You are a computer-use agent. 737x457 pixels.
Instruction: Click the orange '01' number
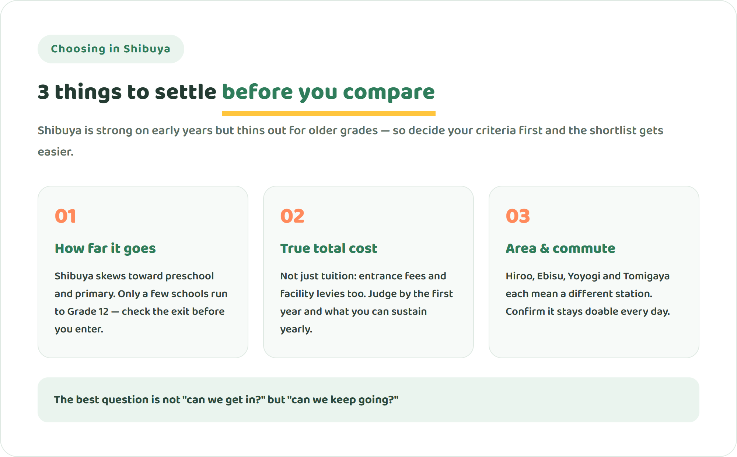tap(65, 216)
